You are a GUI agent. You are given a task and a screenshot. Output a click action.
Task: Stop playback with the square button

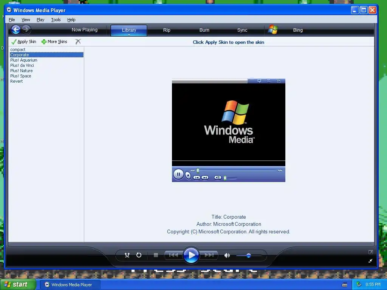[x=156, y=255]
